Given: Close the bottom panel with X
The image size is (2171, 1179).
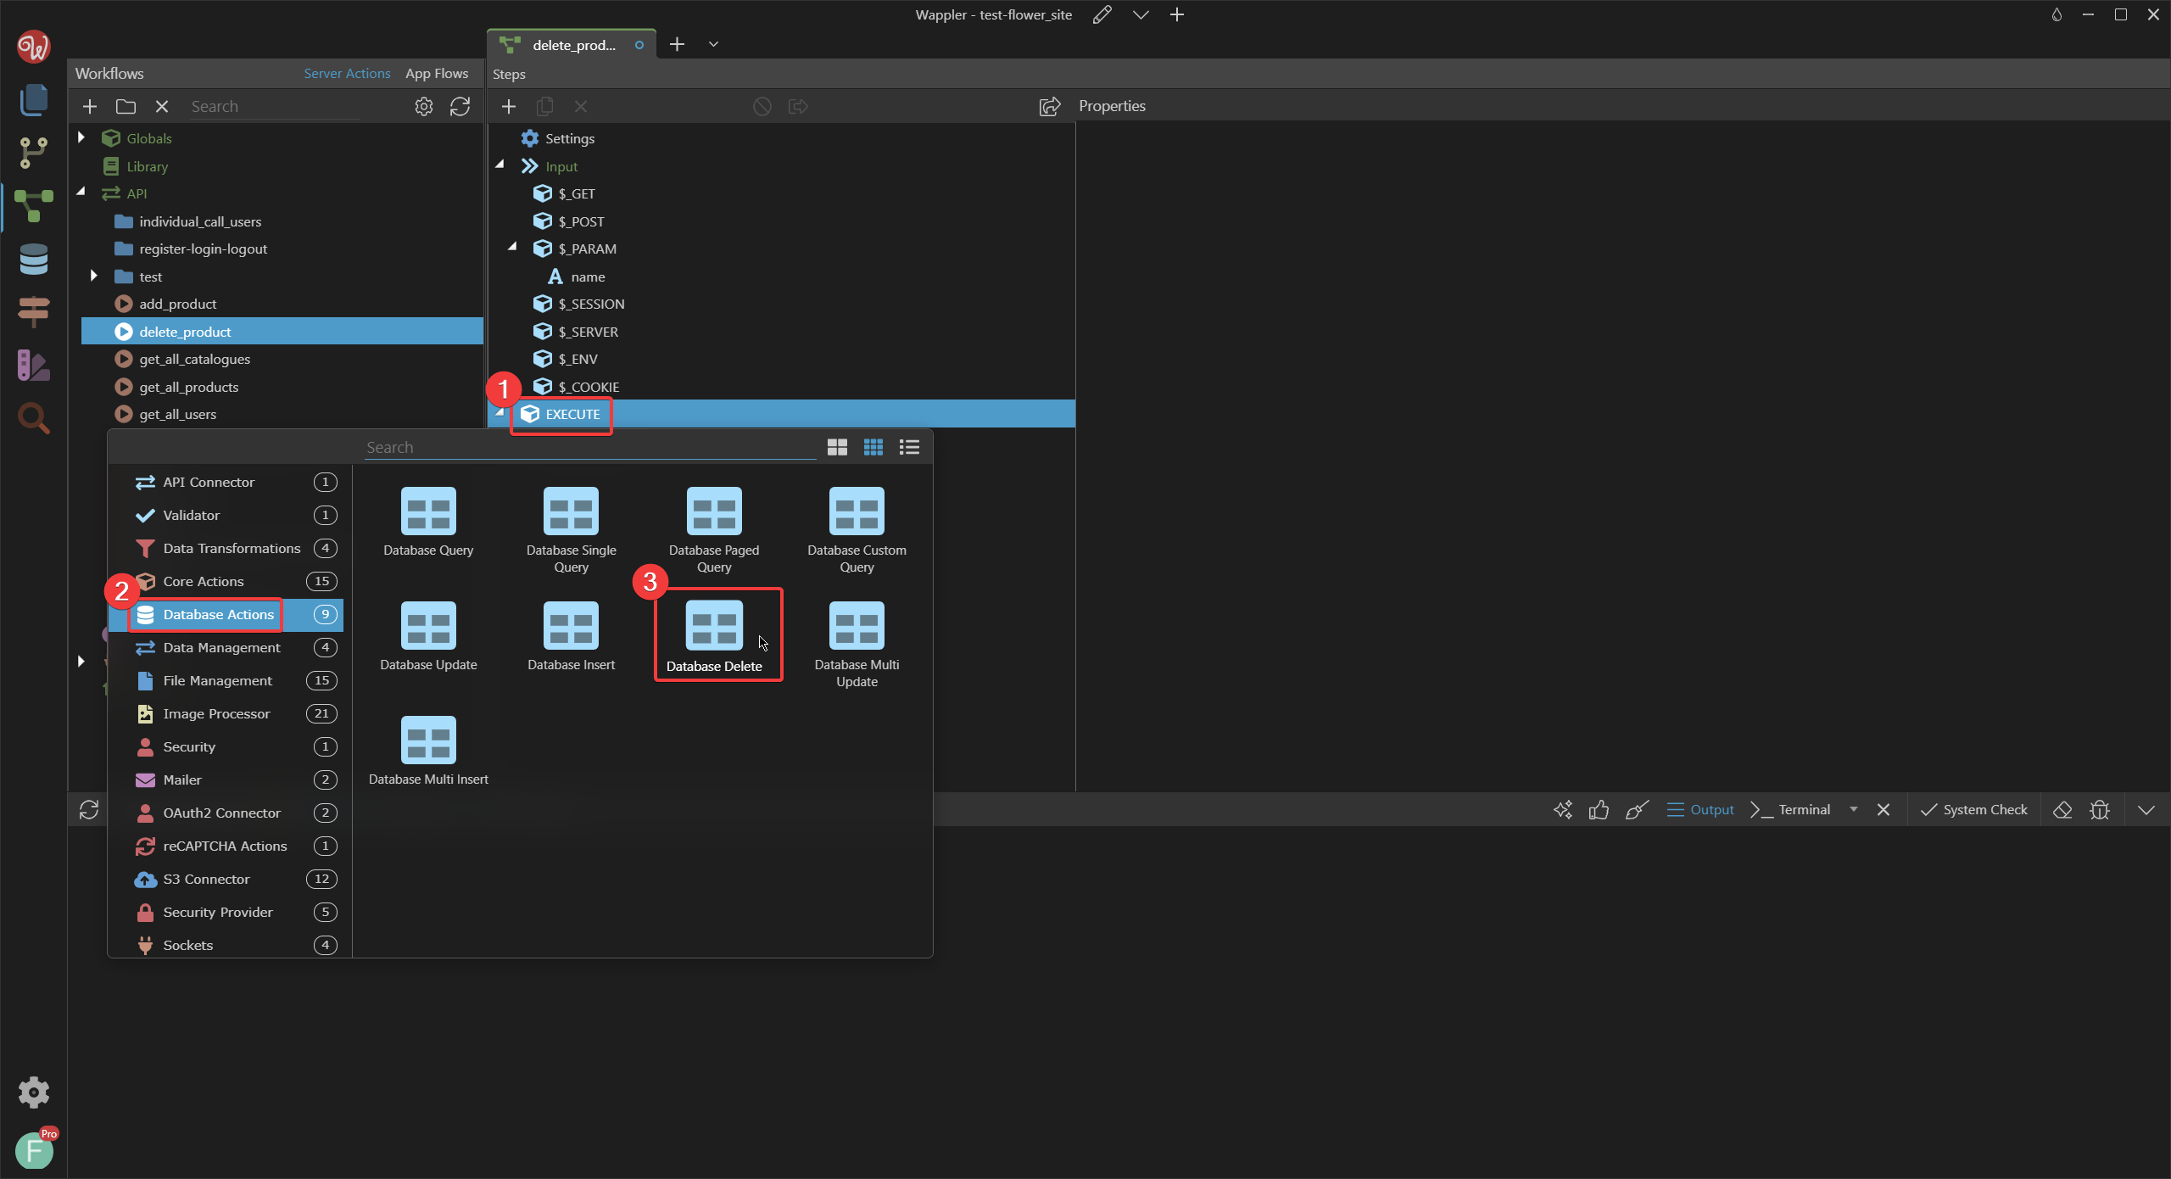Looking at the screenshot, I should (x=1884, y=810).
